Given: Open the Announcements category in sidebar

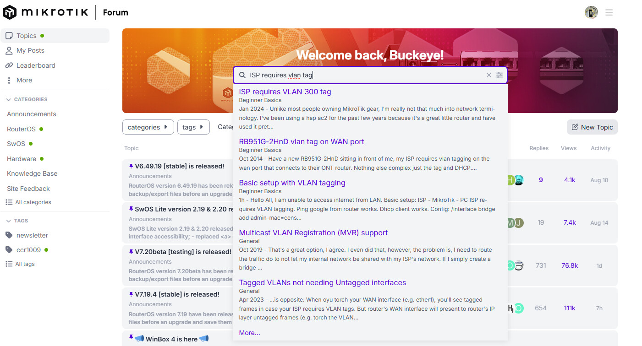Looking at the screenshot, I should tap(32, 114).
